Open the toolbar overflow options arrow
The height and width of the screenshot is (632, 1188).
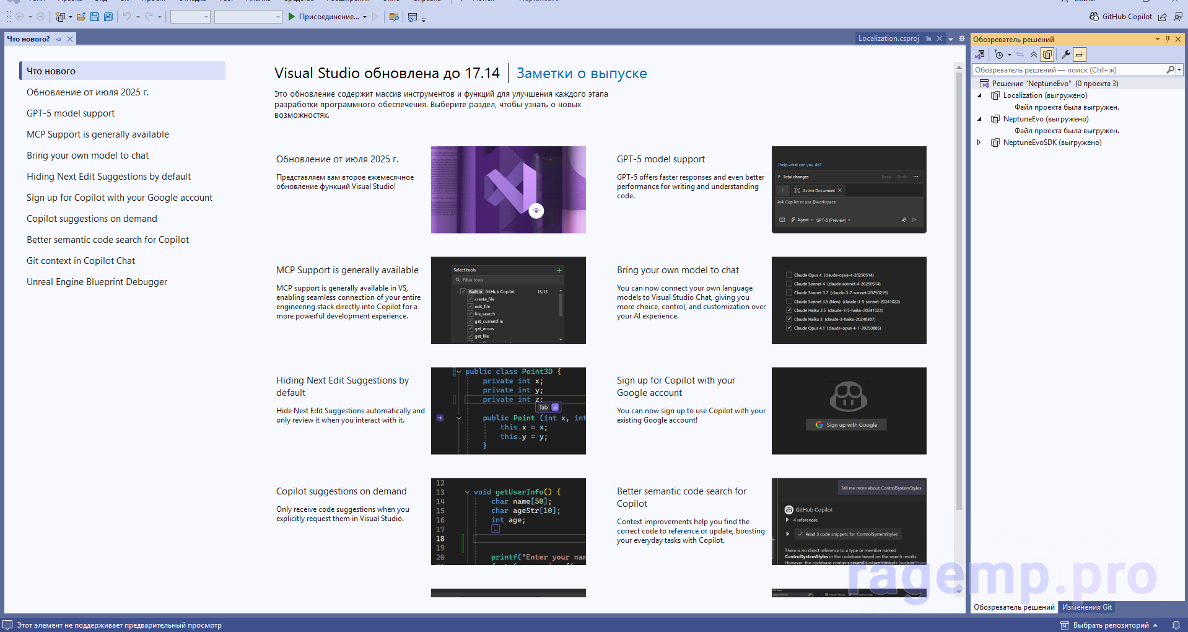point(424,20)
